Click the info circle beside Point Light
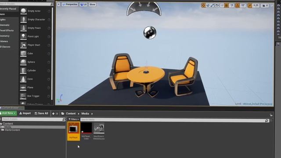Image resolution: width=281 pixels, height=158 pixels. point(49,37)
